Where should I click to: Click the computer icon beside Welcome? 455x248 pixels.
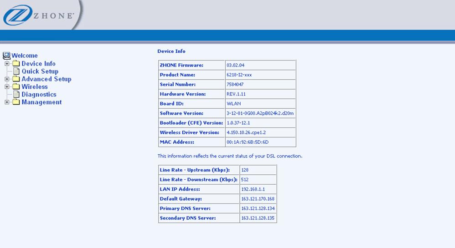[x=6, y=56]
